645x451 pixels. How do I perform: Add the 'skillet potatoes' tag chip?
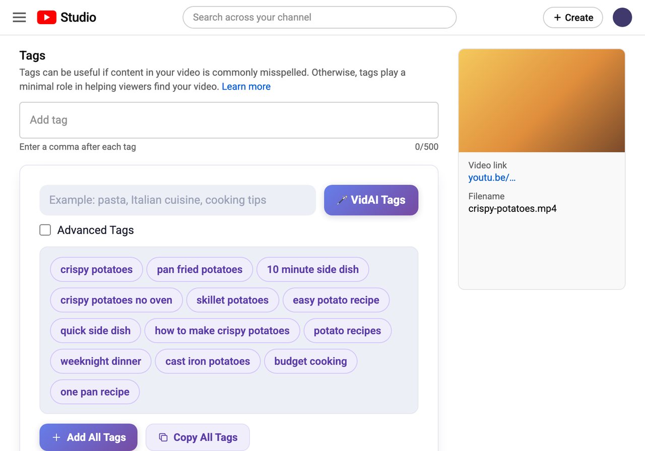tap(232, 300)
